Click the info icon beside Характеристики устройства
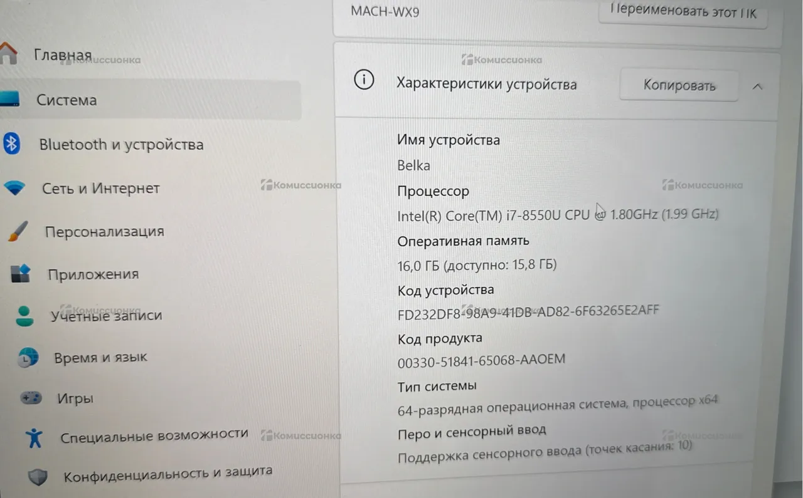The height and width of the screenshot is (498, 803). tap(364, 80)
